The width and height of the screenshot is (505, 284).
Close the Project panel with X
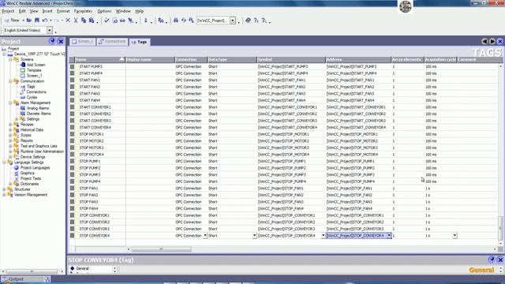click(x=61, y=41)
